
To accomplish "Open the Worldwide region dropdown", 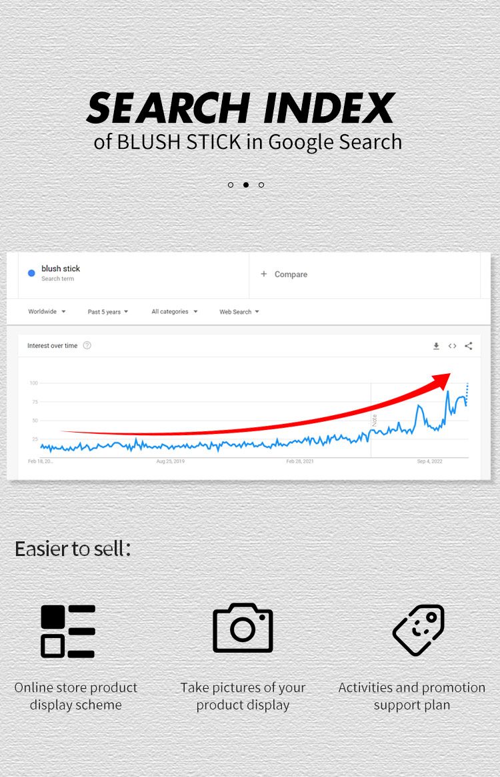I will [47, 312].
